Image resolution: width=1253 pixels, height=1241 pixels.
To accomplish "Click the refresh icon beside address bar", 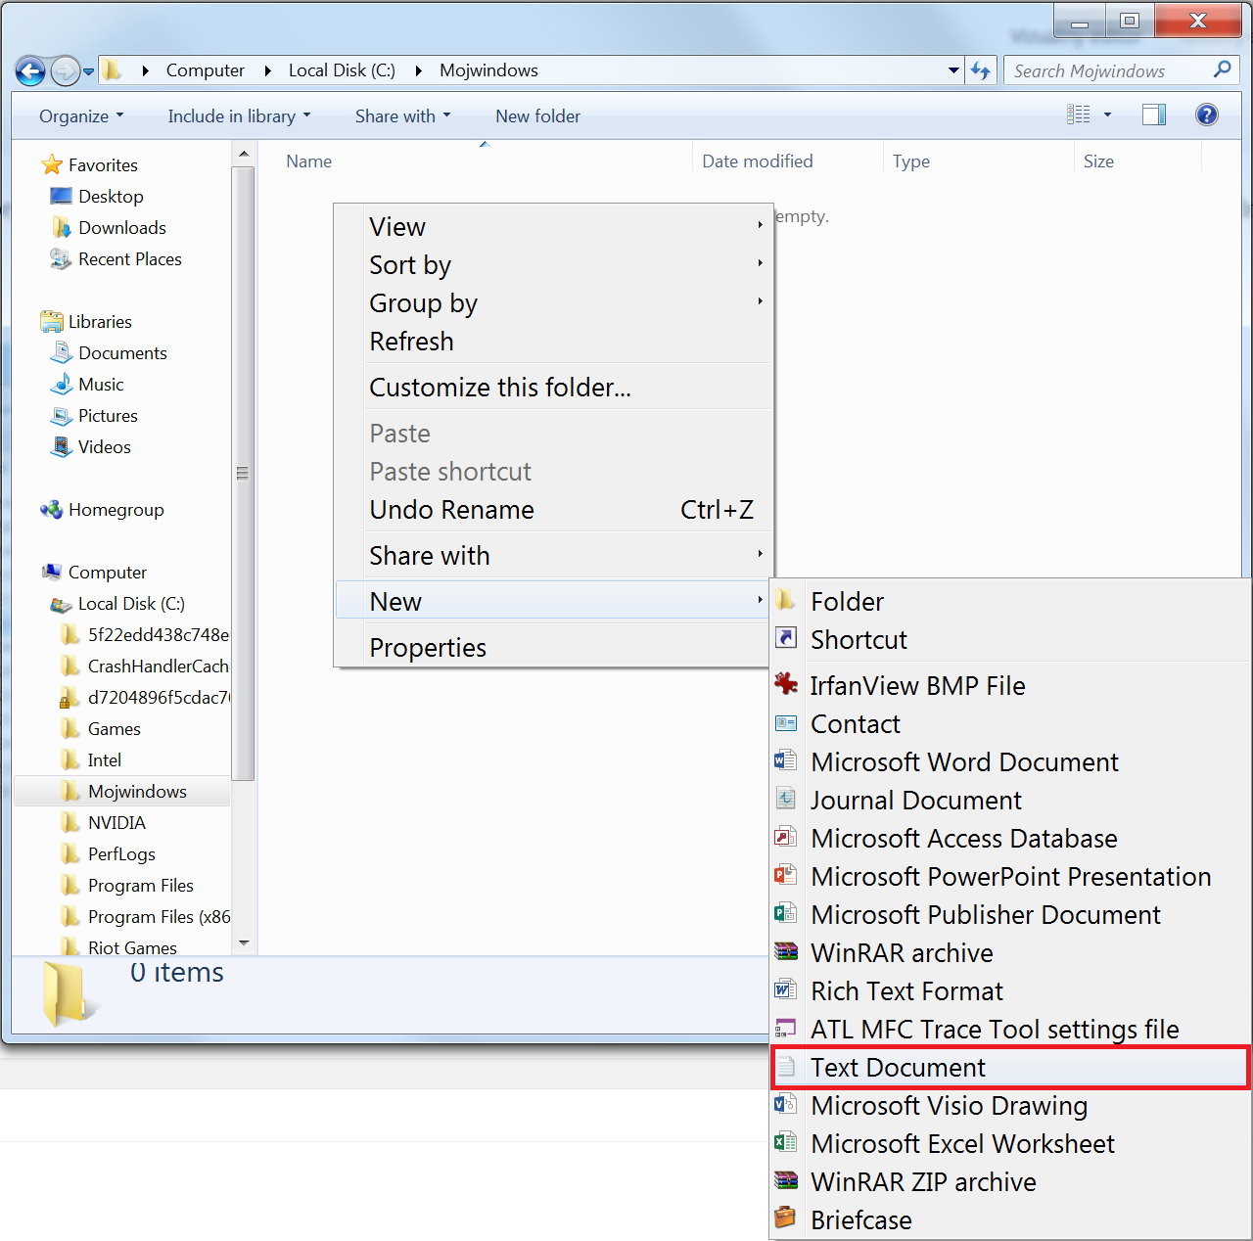I will point(981,70).
